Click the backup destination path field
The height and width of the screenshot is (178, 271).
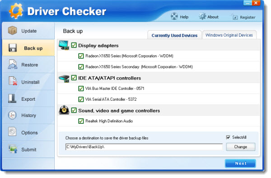[144, 147]
